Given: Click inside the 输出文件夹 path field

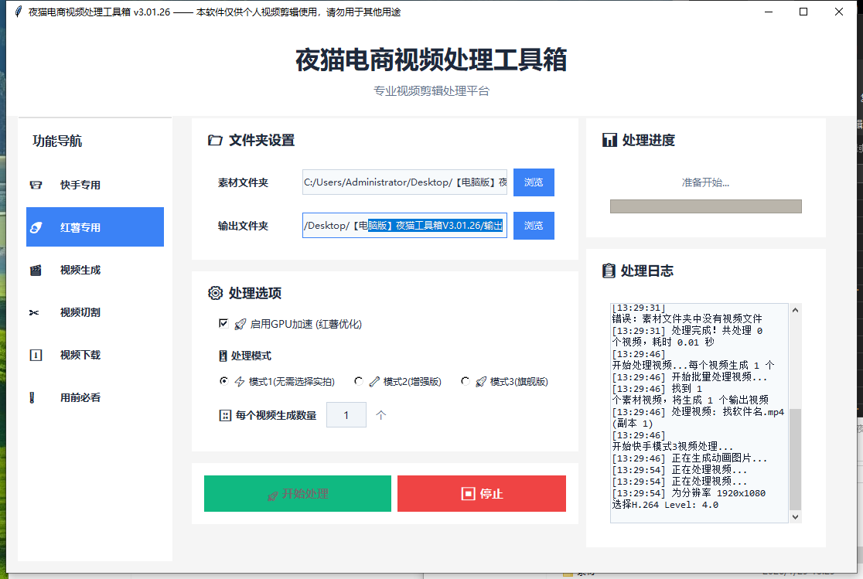Looking at the screenshot, I should click(402, 224).
